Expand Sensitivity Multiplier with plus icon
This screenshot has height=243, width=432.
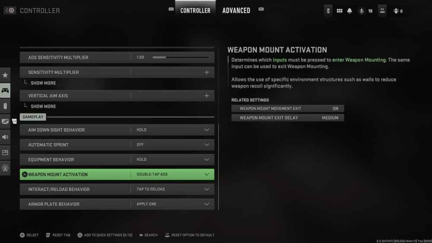(x=206, y=72)
